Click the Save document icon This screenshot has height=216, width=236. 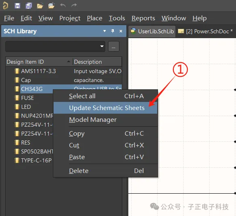click(x=17, y=6)
